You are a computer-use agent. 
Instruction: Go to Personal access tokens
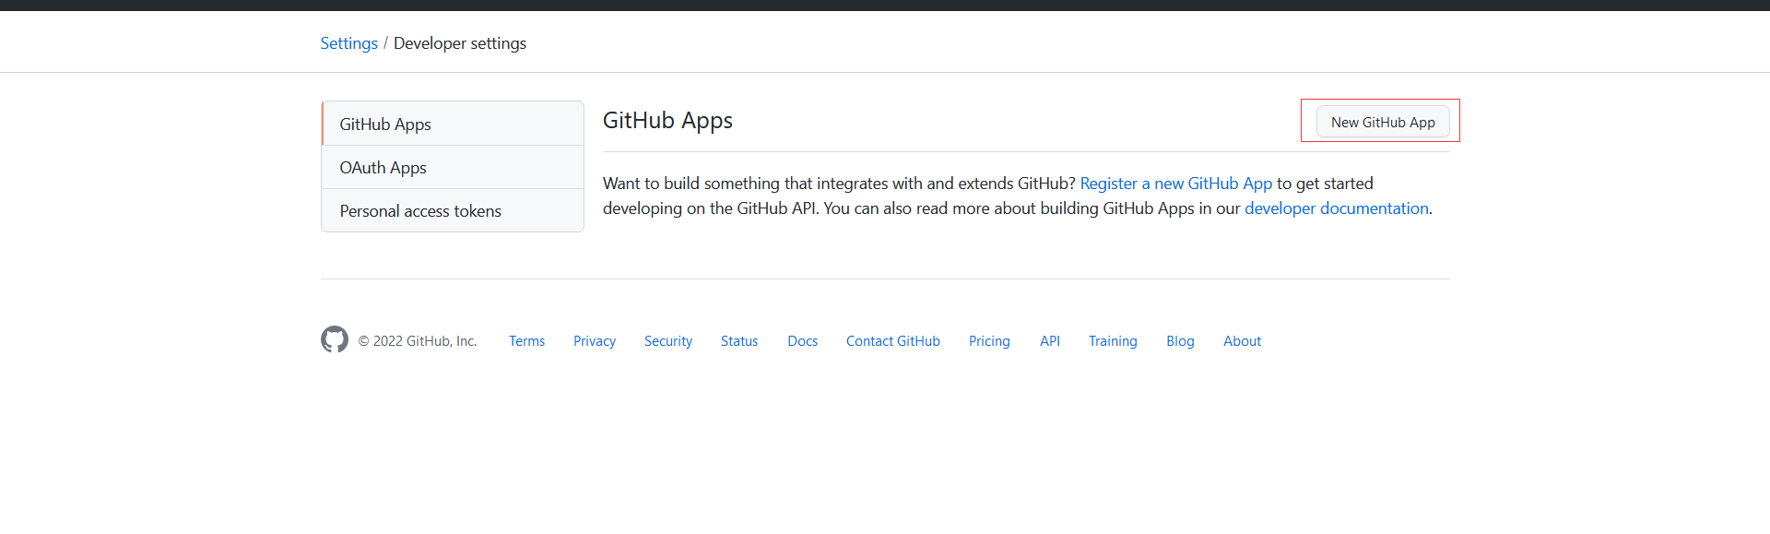click(453, 210)
